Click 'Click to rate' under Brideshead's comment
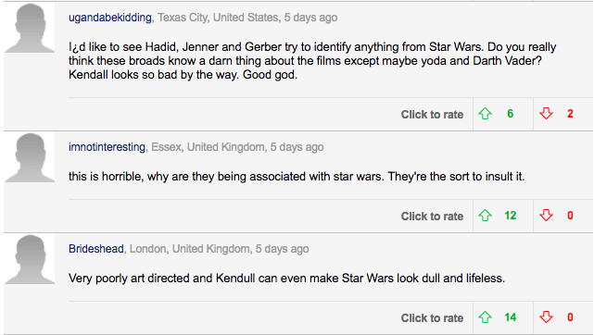Image resolution: width=594 pixels, height=335 pixels. coord(432,318)
